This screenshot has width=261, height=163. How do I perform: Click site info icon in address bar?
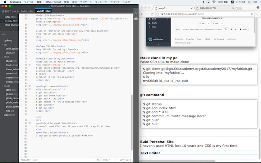click(158, 14)
